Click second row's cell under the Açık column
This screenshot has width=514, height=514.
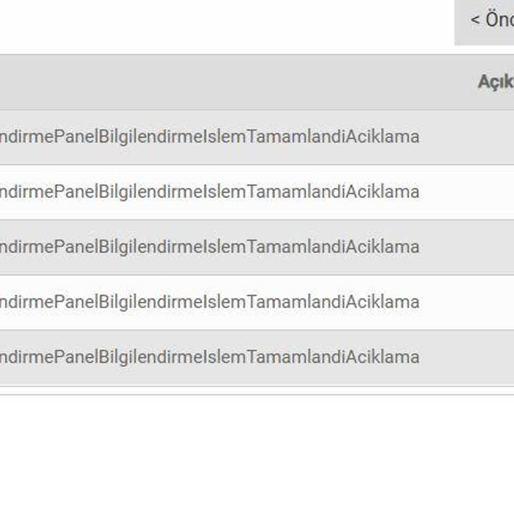click(x=495, y=191)
